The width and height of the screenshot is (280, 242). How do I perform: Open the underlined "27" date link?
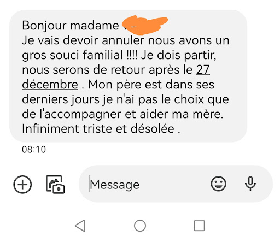click(203, 70)
